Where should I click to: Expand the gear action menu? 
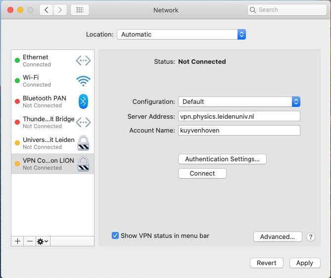tap(43, 241)
